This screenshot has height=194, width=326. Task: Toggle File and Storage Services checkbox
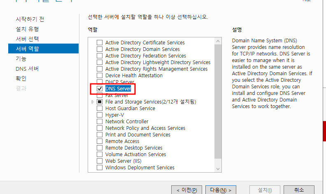(x=100, y=102)
